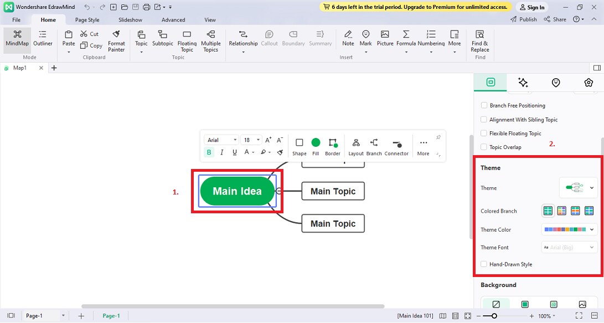
Task: Click the green Fill color swatch
Action: [x=316, y=142]
